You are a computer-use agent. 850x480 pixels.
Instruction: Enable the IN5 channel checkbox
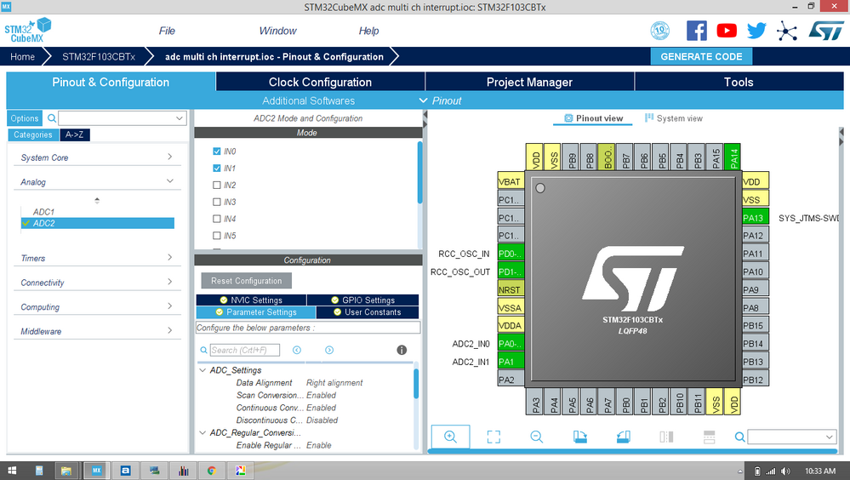coord(217,236)
